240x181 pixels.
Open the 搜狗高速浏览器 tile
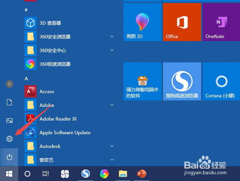tap(182, 81)
